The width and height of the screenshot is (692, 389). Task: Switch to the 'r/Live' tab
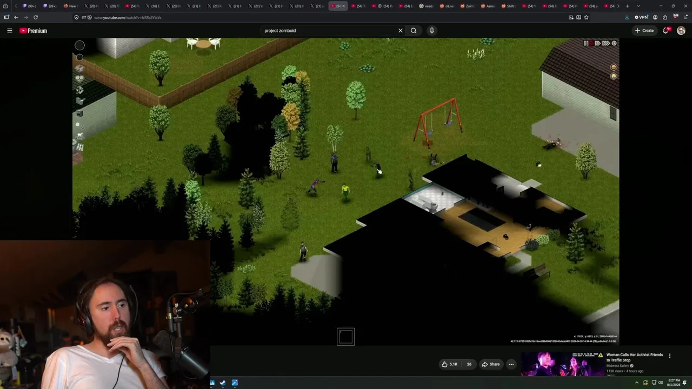[x=447, y=6]
